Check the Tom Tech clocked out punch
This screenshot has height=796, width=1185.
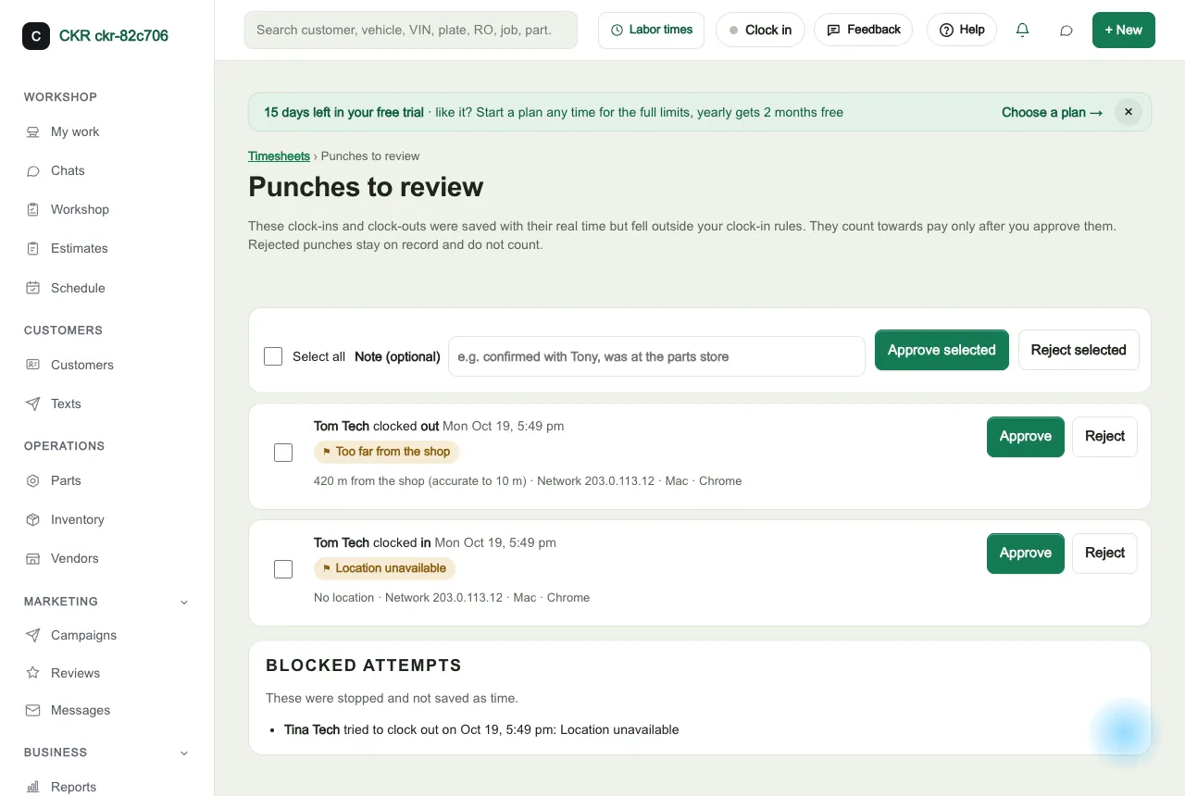283,453
